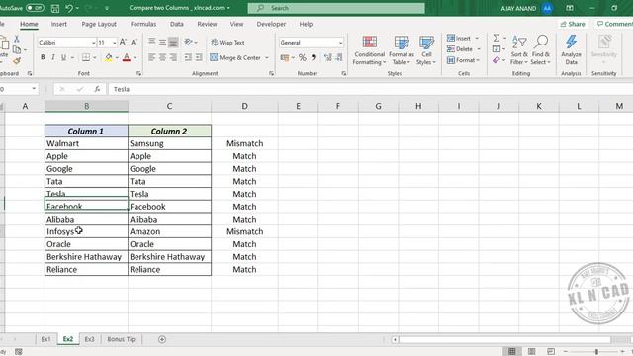Screen dimensions: 633x356
Task: Click Increase Font Size icon
Action: [123, 42]
